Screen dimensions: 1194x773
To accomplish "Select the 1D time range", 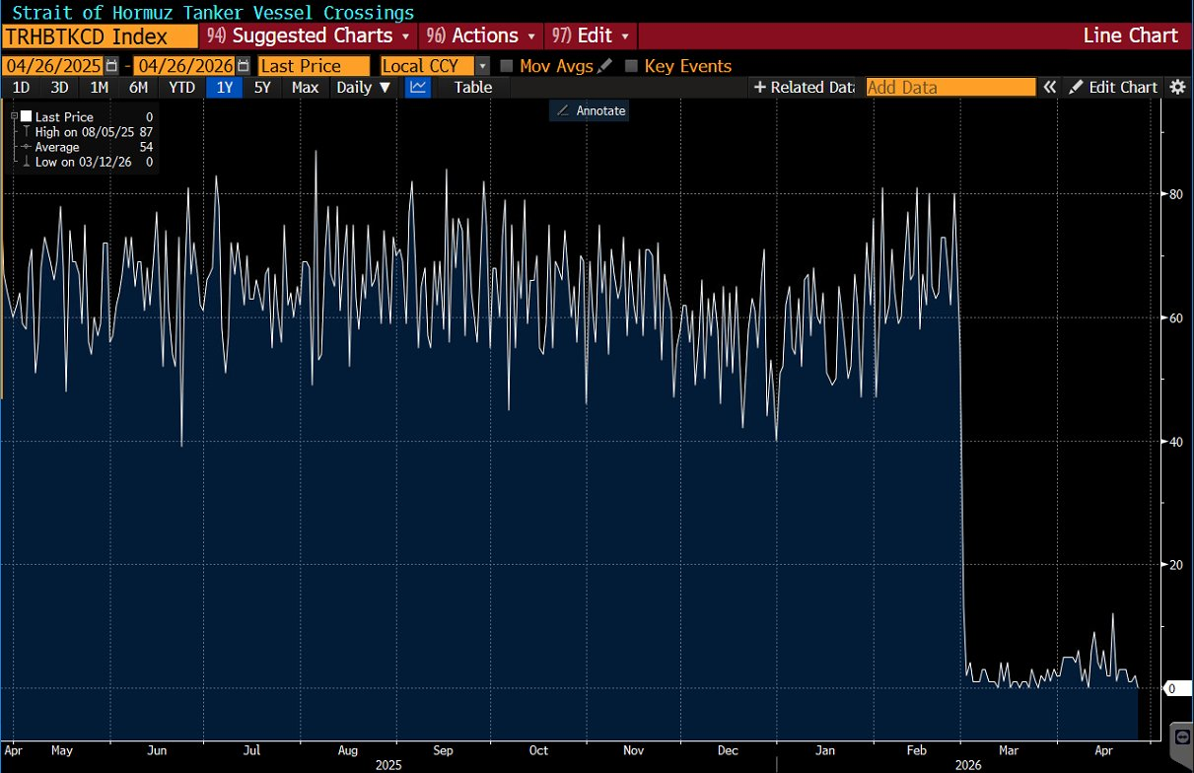I will click(21, 87).
